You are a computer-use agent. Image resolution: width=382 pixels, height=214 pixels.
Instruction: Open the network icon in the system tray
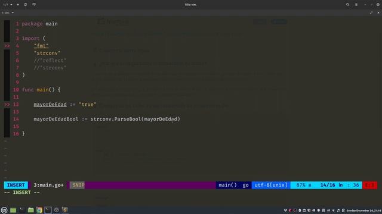click(x=333, y=210)
